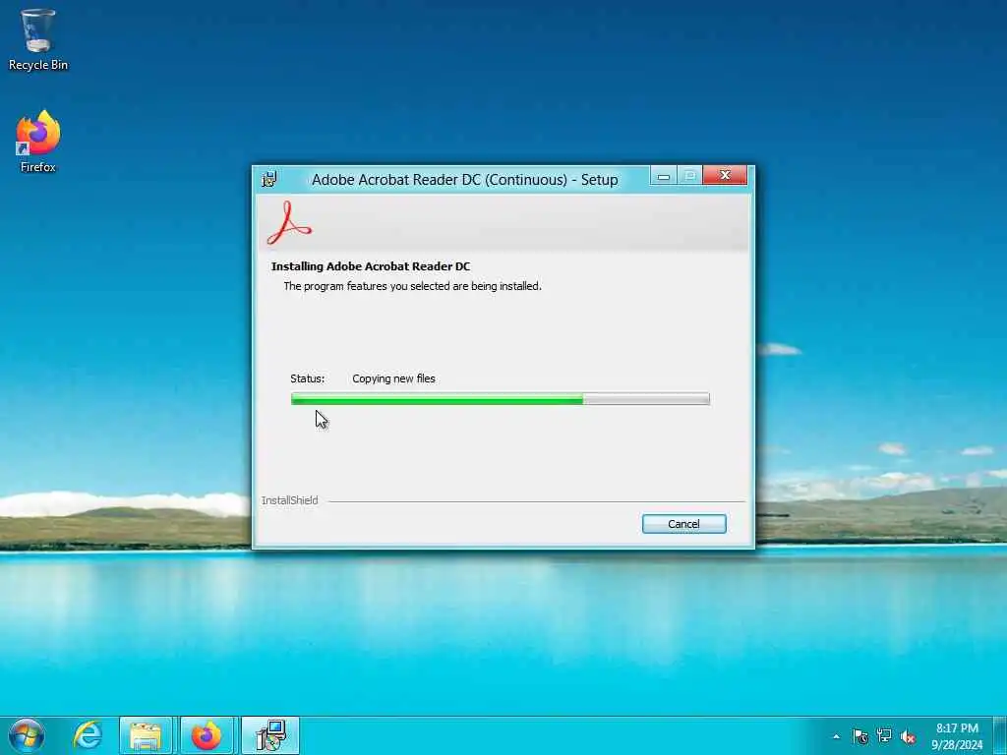Open the clock showing 8:17 PM
This screenshot has height=755, width=1007.
[957, 736]
